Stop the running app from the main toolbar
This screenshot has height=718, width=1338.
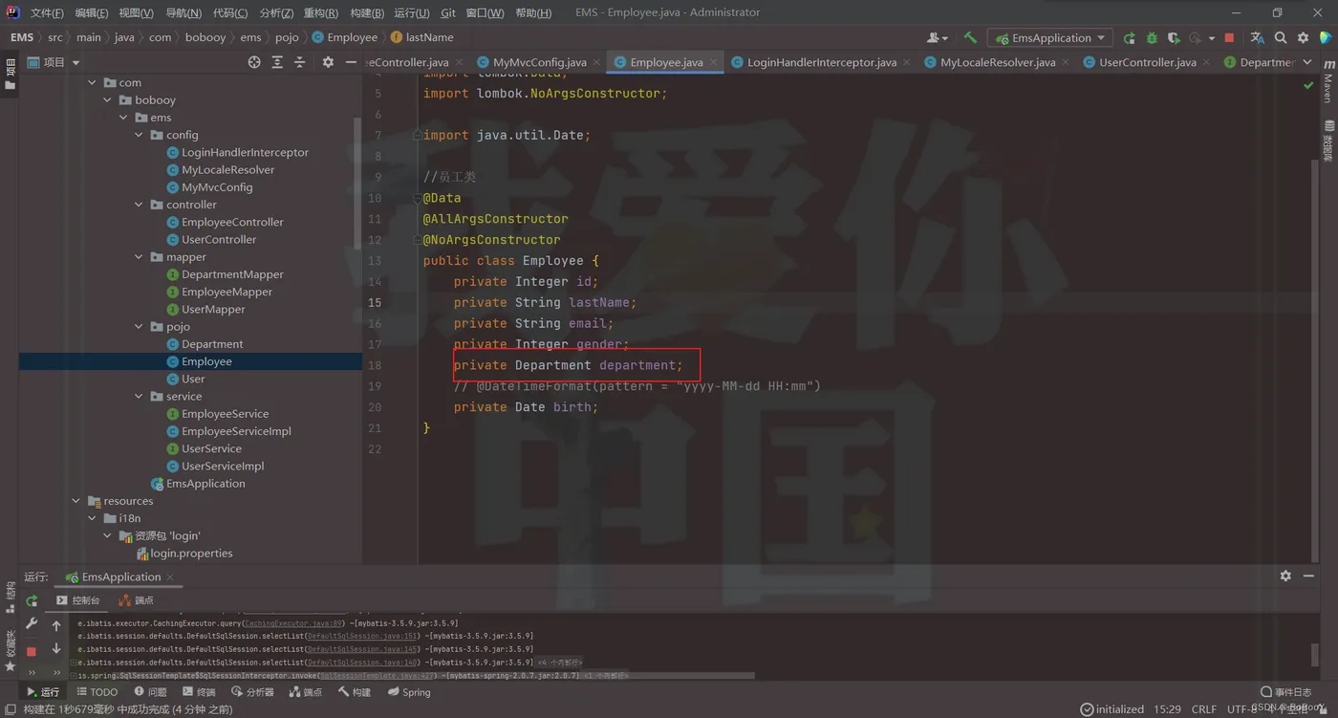coord(1229,38)
